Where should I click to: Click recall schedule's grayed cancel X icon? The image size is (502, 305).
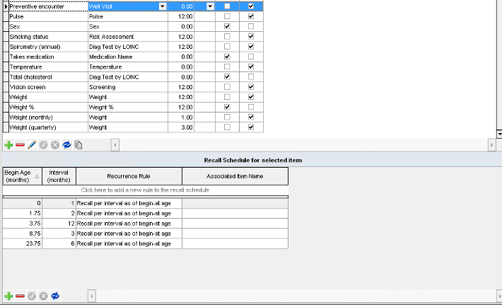(x=44, y=296)
